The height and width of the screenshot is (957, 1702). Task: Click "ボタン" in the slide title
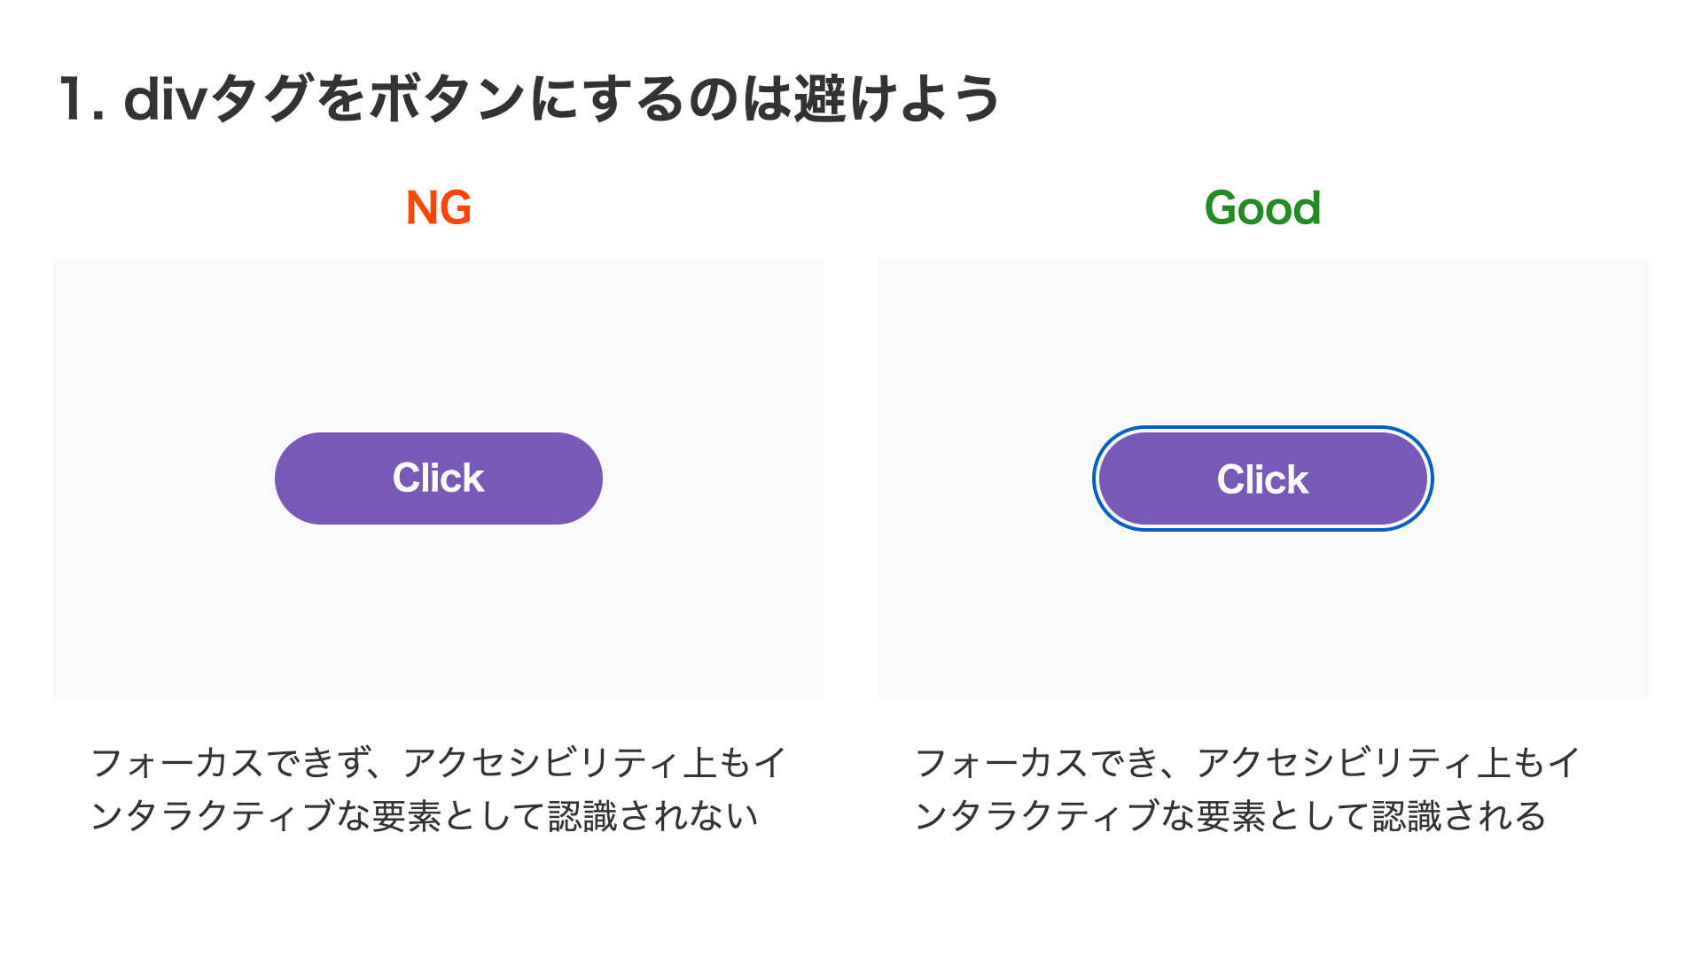(447, 98)
